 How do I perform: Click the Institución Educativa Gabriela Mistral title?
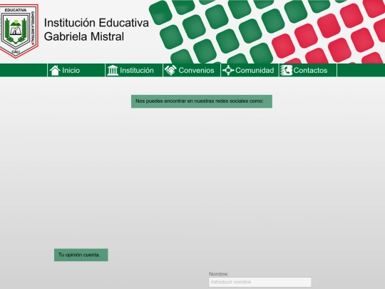tap(96, 29)
